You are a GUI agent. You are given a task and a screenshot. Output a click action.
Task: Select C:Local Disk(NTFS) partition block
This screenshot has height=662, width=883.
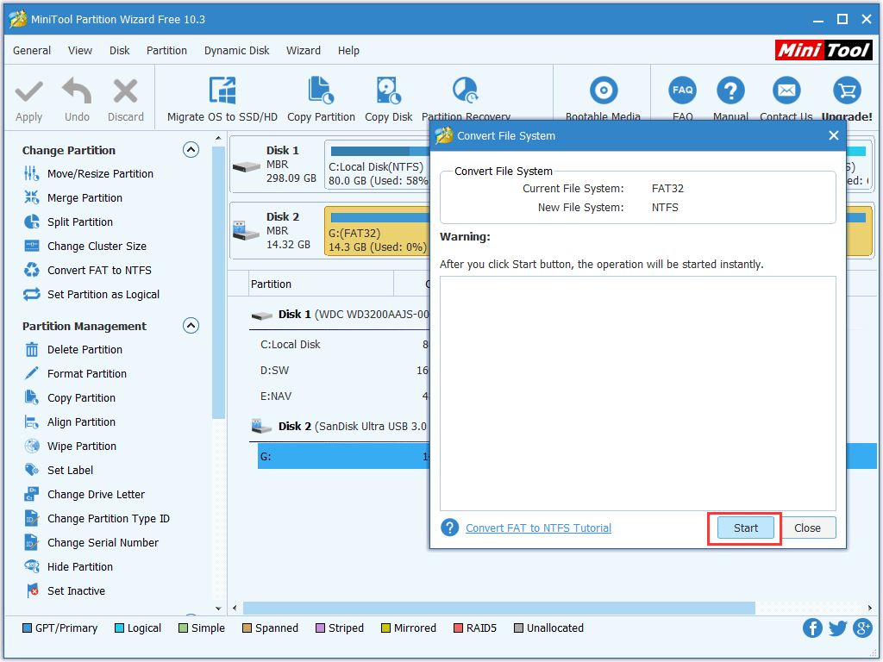tap(378, 166)
